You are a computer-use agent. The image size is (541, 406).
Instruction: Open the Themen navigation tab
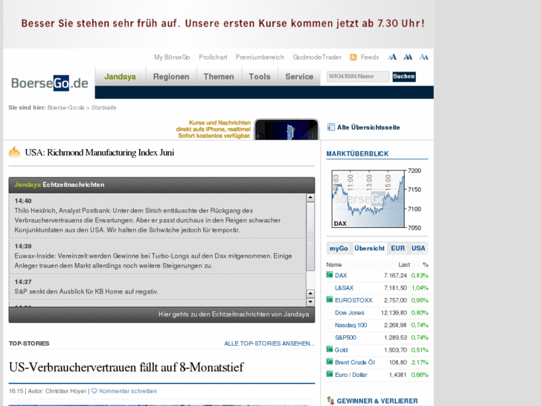(x=219, y=77)
